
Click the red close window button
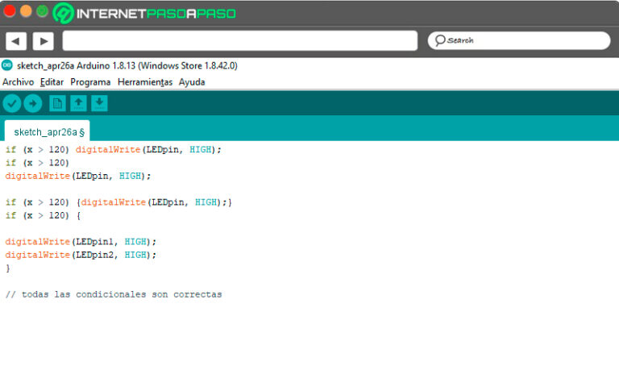click(10, 11)
